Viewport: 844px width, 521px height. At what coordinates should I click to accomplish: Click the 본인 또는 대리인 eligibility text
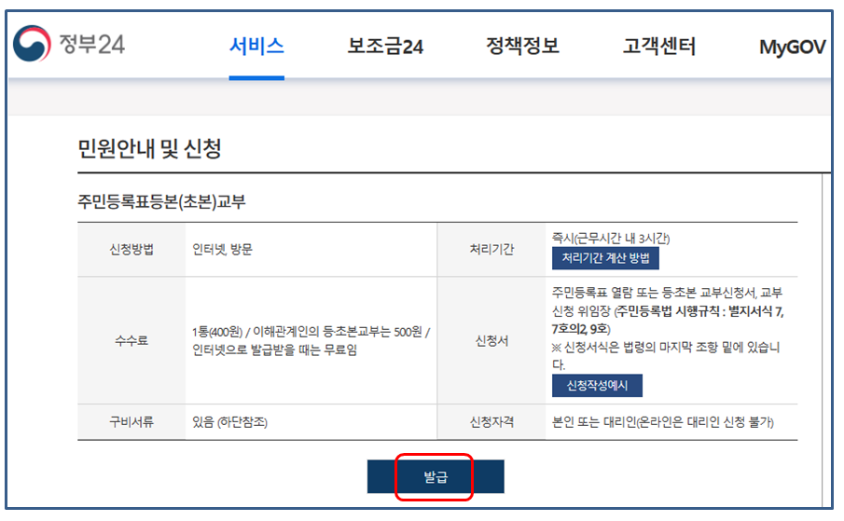pyautogui.click(x=662, y=422)
